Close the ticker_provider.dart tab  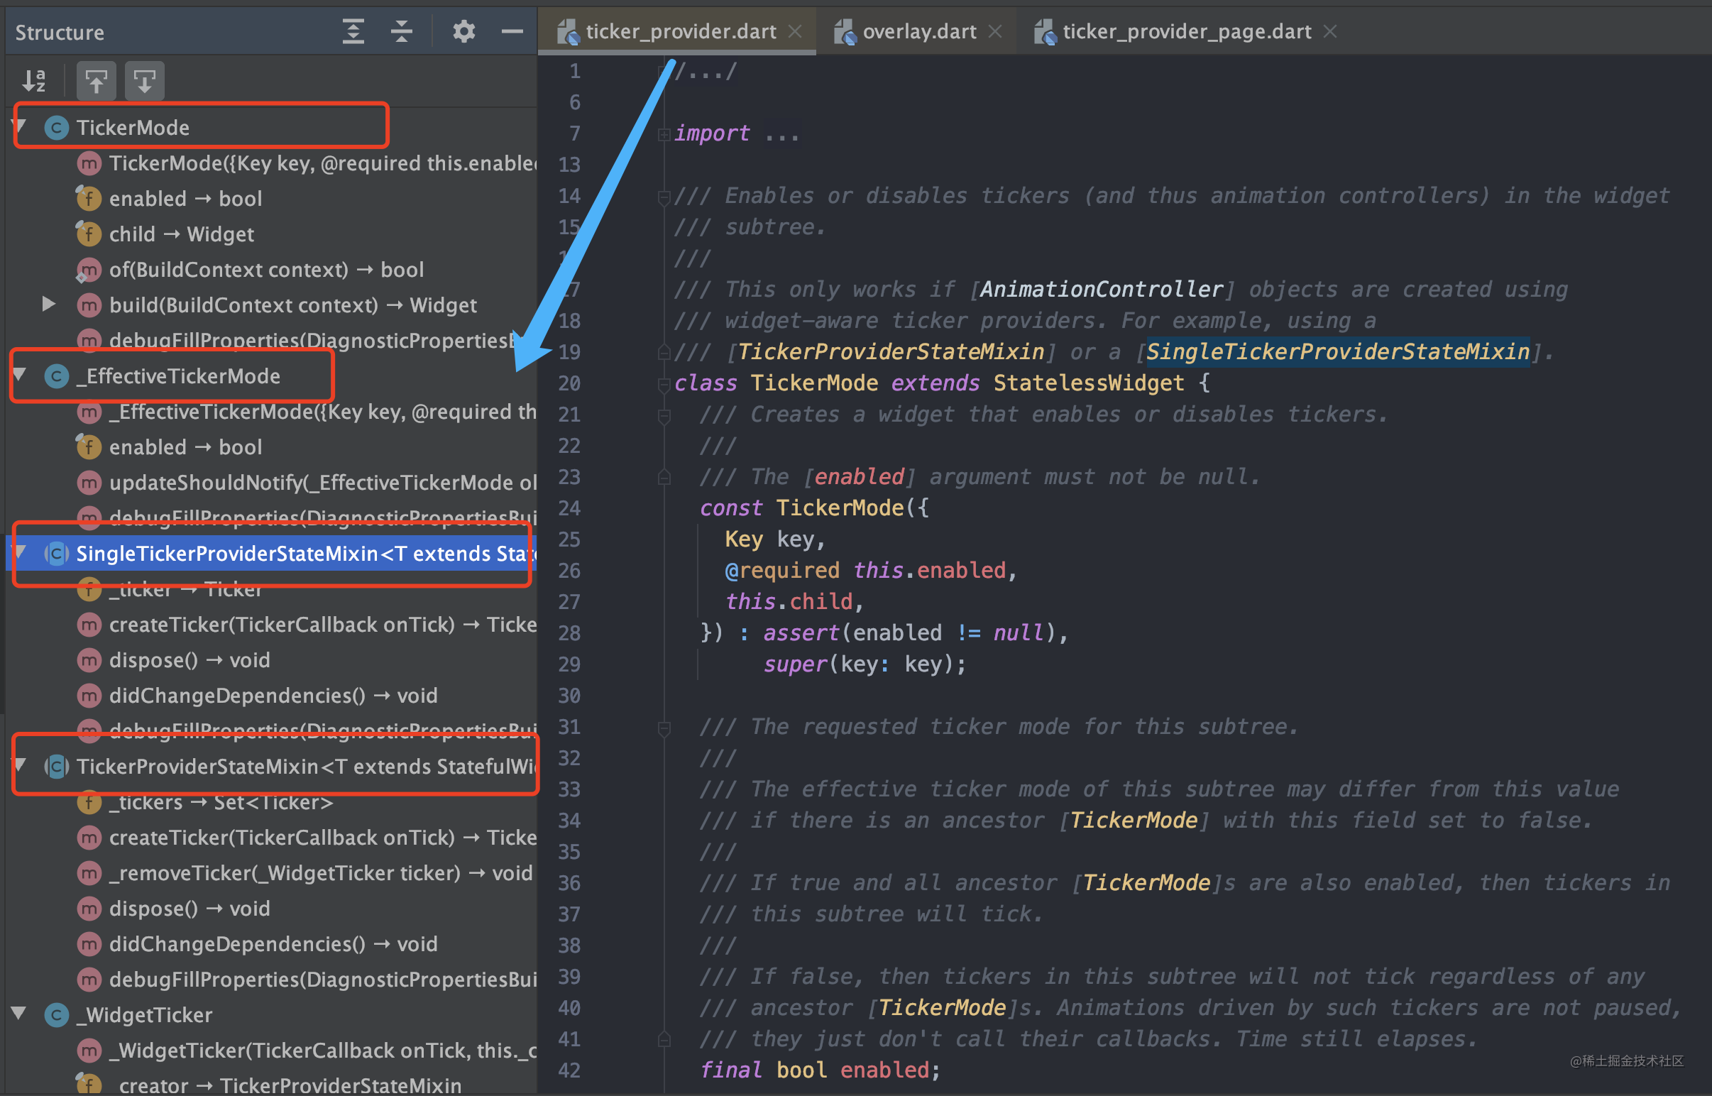(x=796, y=31)
